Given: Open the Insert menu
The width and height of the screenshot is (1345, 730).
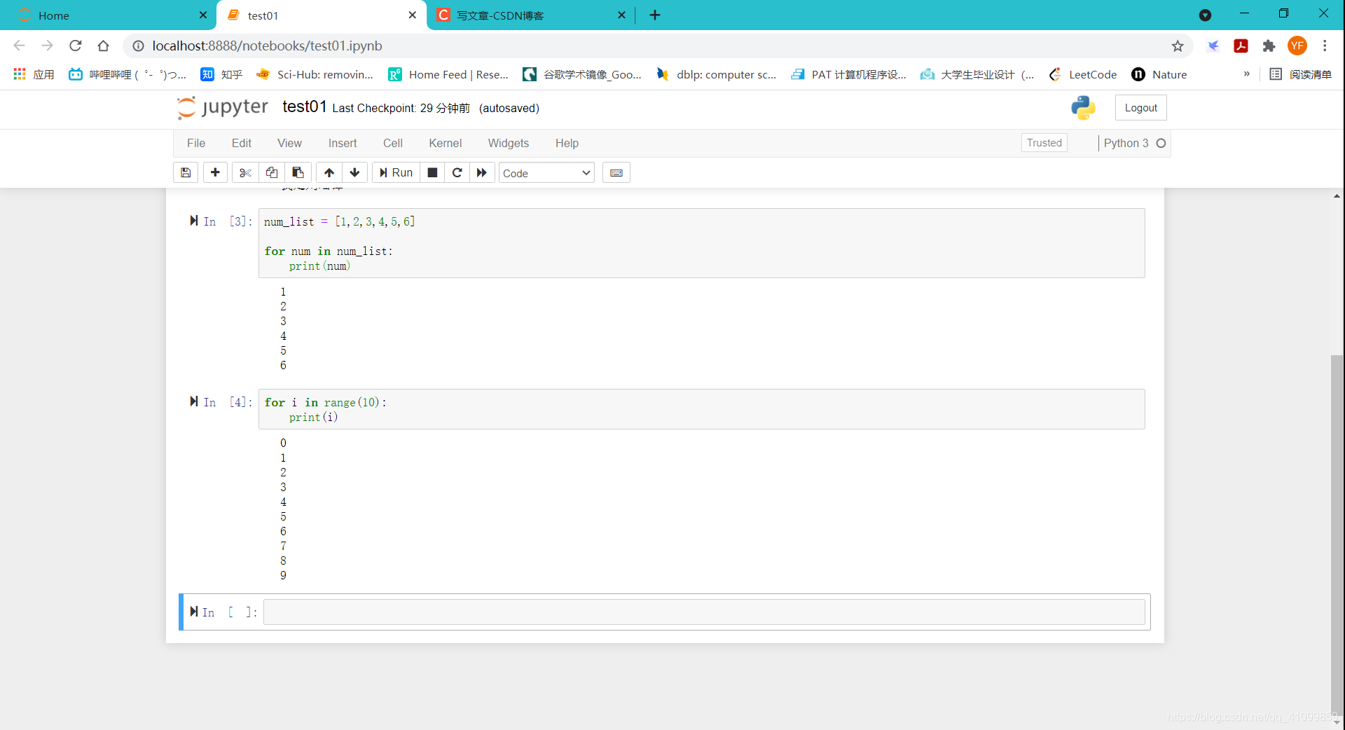Looking at the screenshot, I should 343,143.
